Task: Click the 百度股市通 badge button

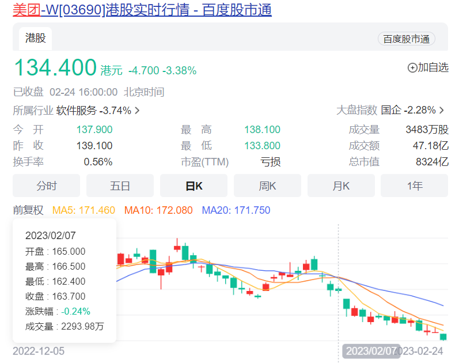Action: click(407, 39)
